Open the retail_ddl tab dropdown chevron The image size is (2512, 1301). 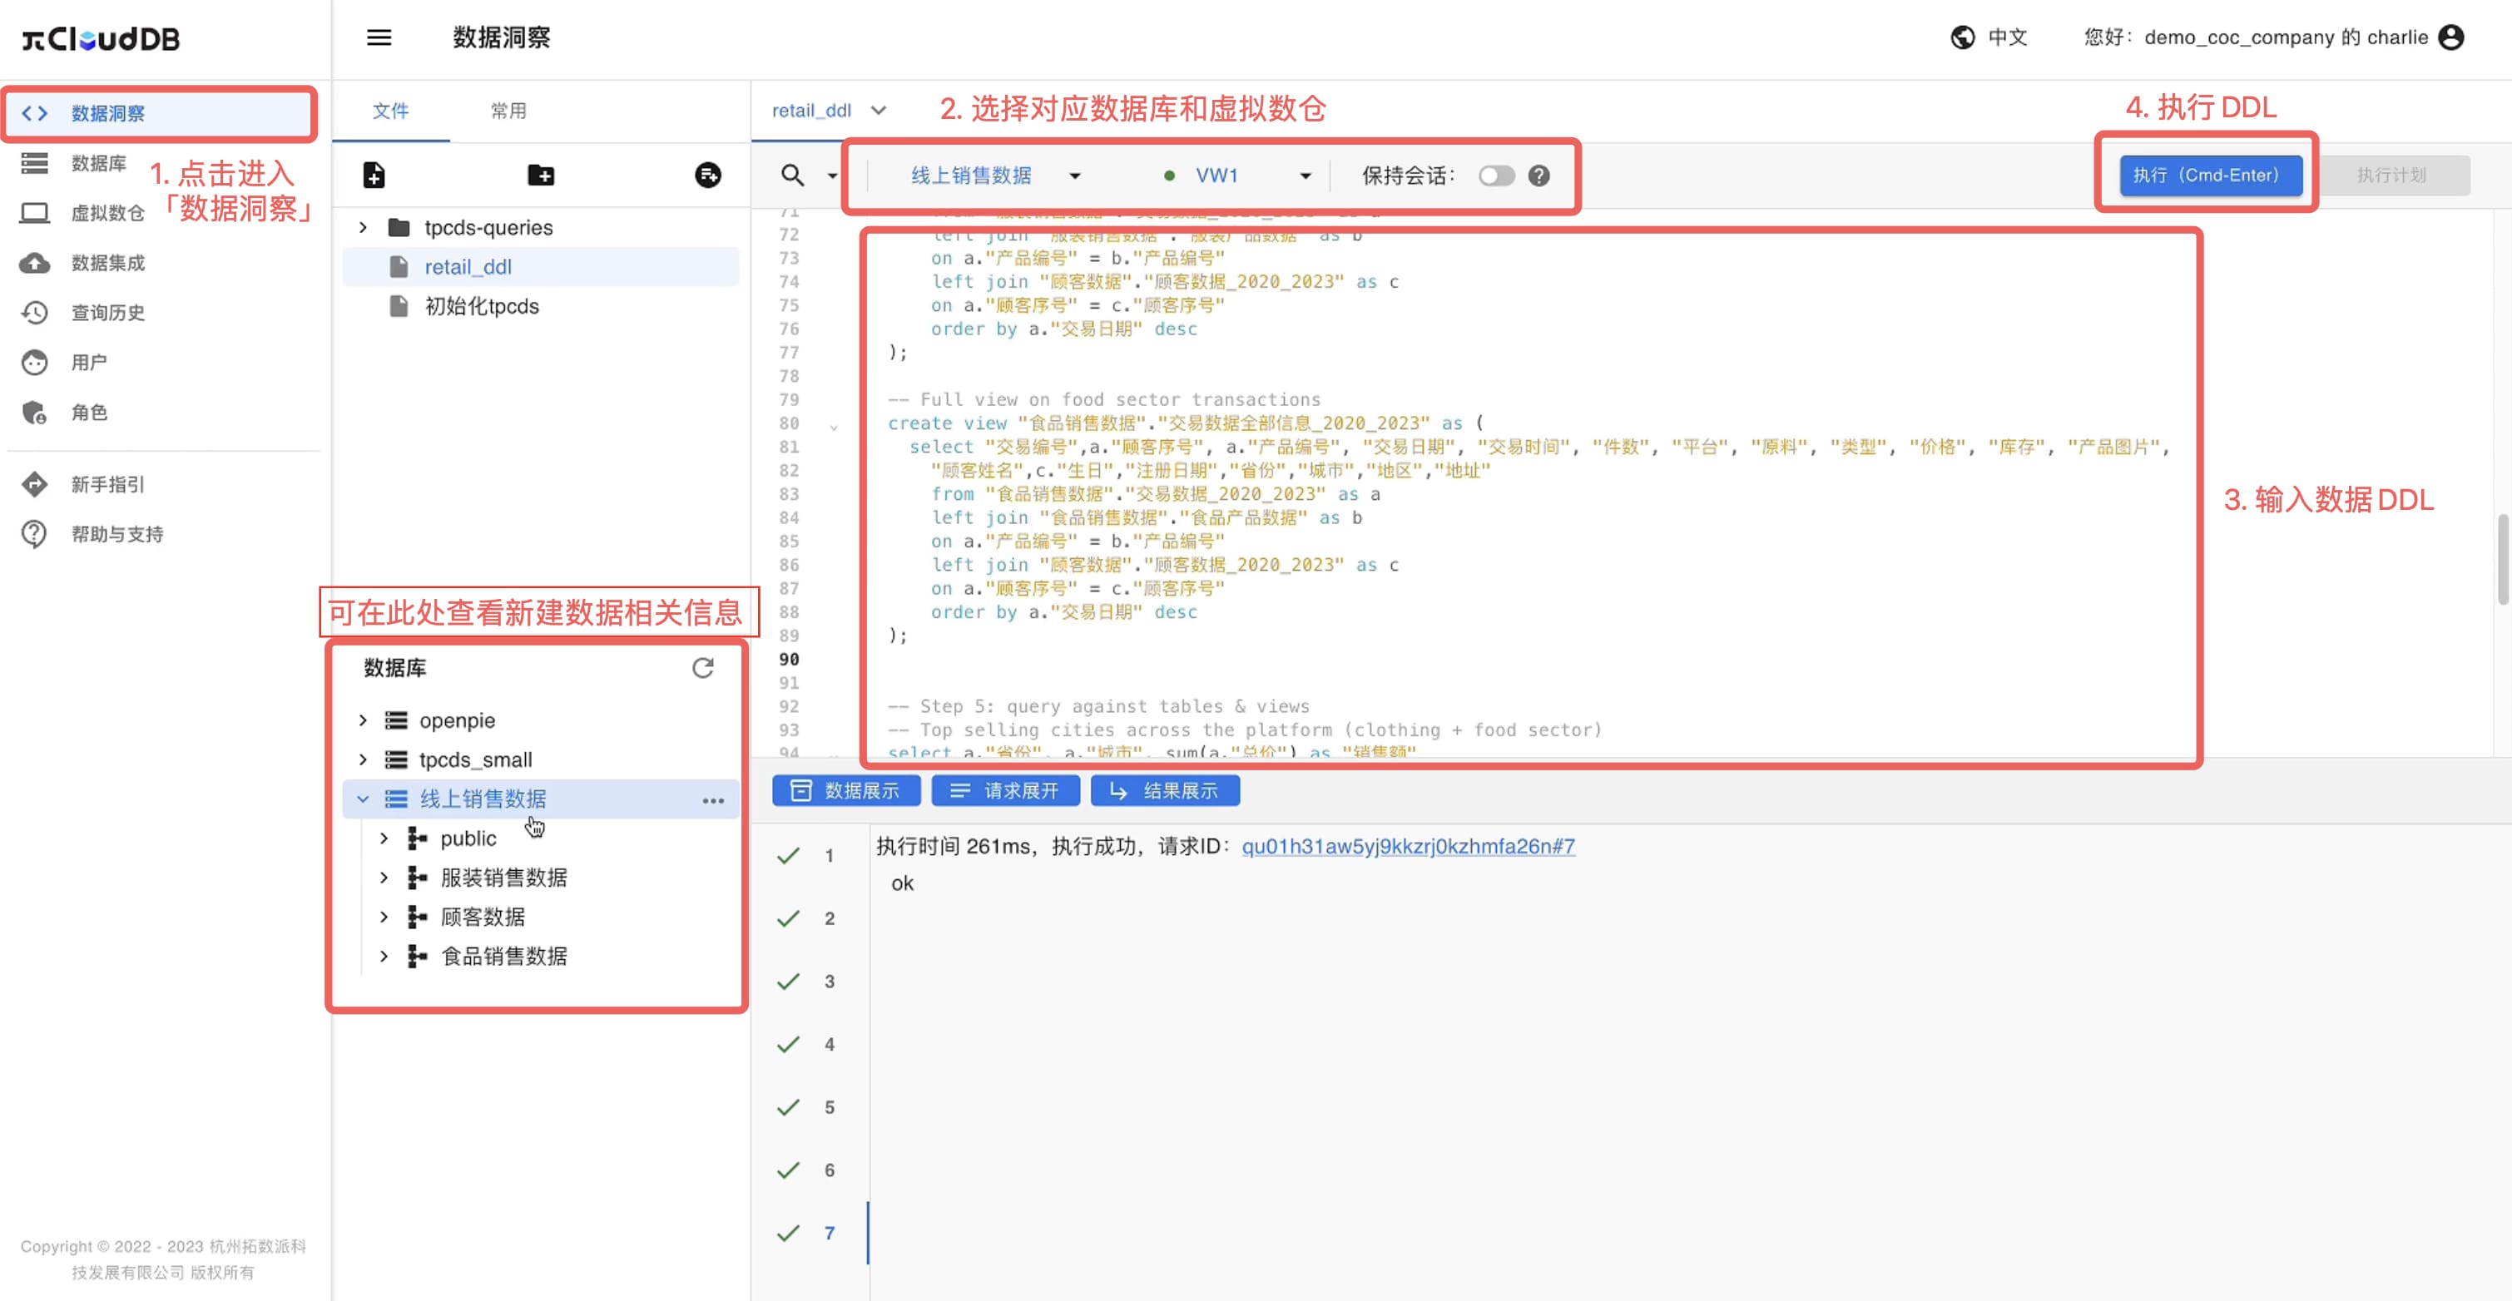tap(878, 111)
